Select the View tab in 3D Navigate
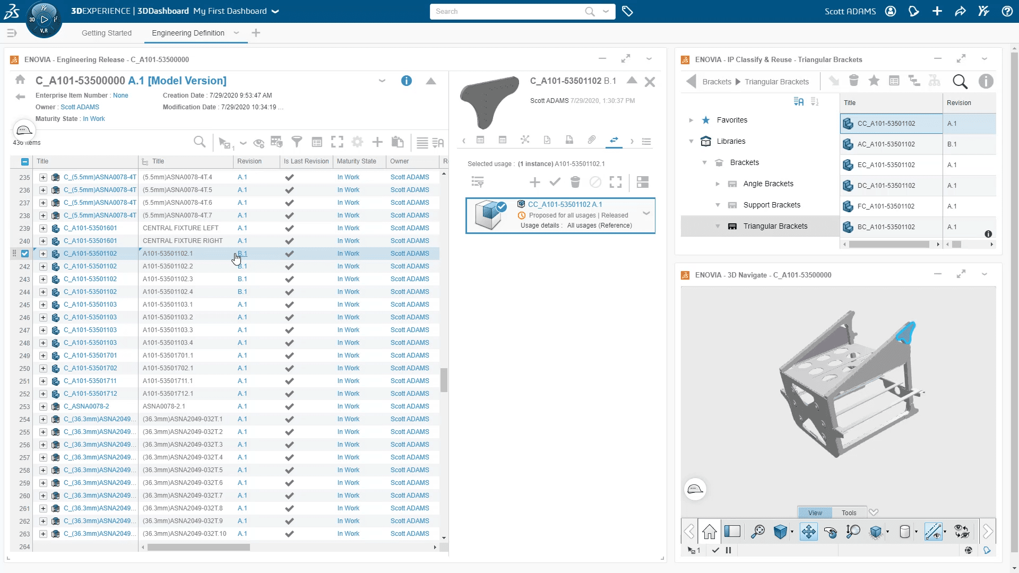This screenshot has width=1019, height=573. (x=815, y=513)
